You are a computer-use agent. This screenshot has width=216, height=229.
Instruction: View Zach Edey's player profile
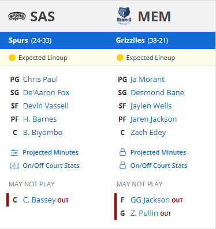coord(148,133)
